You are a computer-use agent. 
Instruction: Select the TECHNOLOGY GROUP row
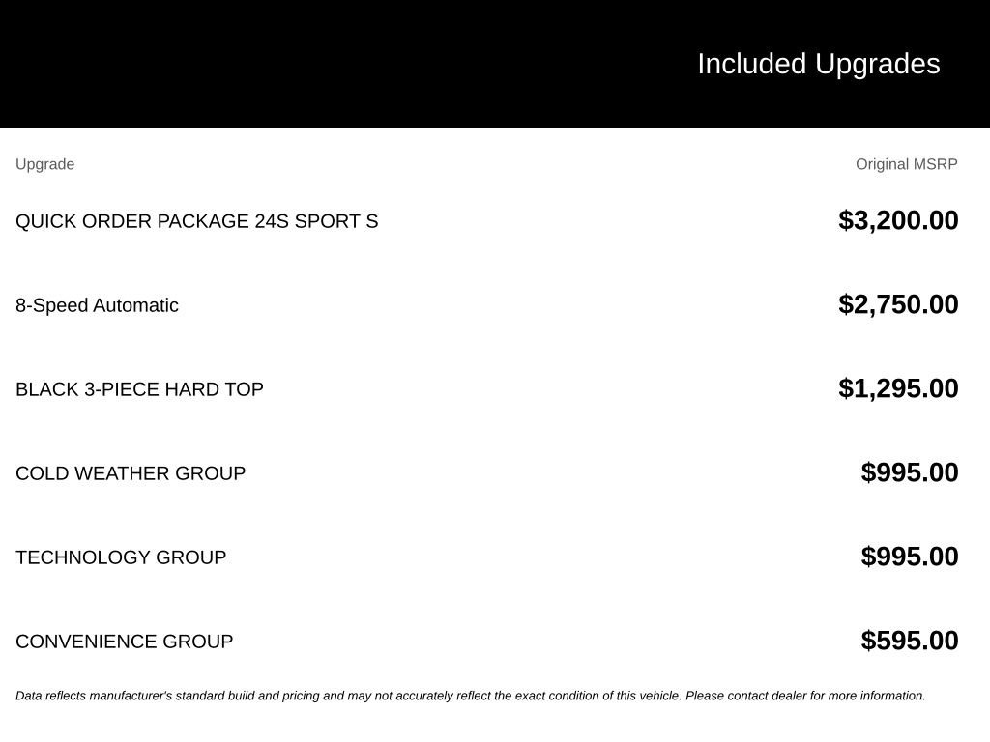487,556
